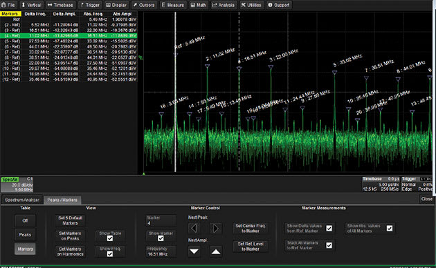The width and height of the screenshot is (436, 268).
Task: Click the Marker number field showing 4
Action: 161,220
